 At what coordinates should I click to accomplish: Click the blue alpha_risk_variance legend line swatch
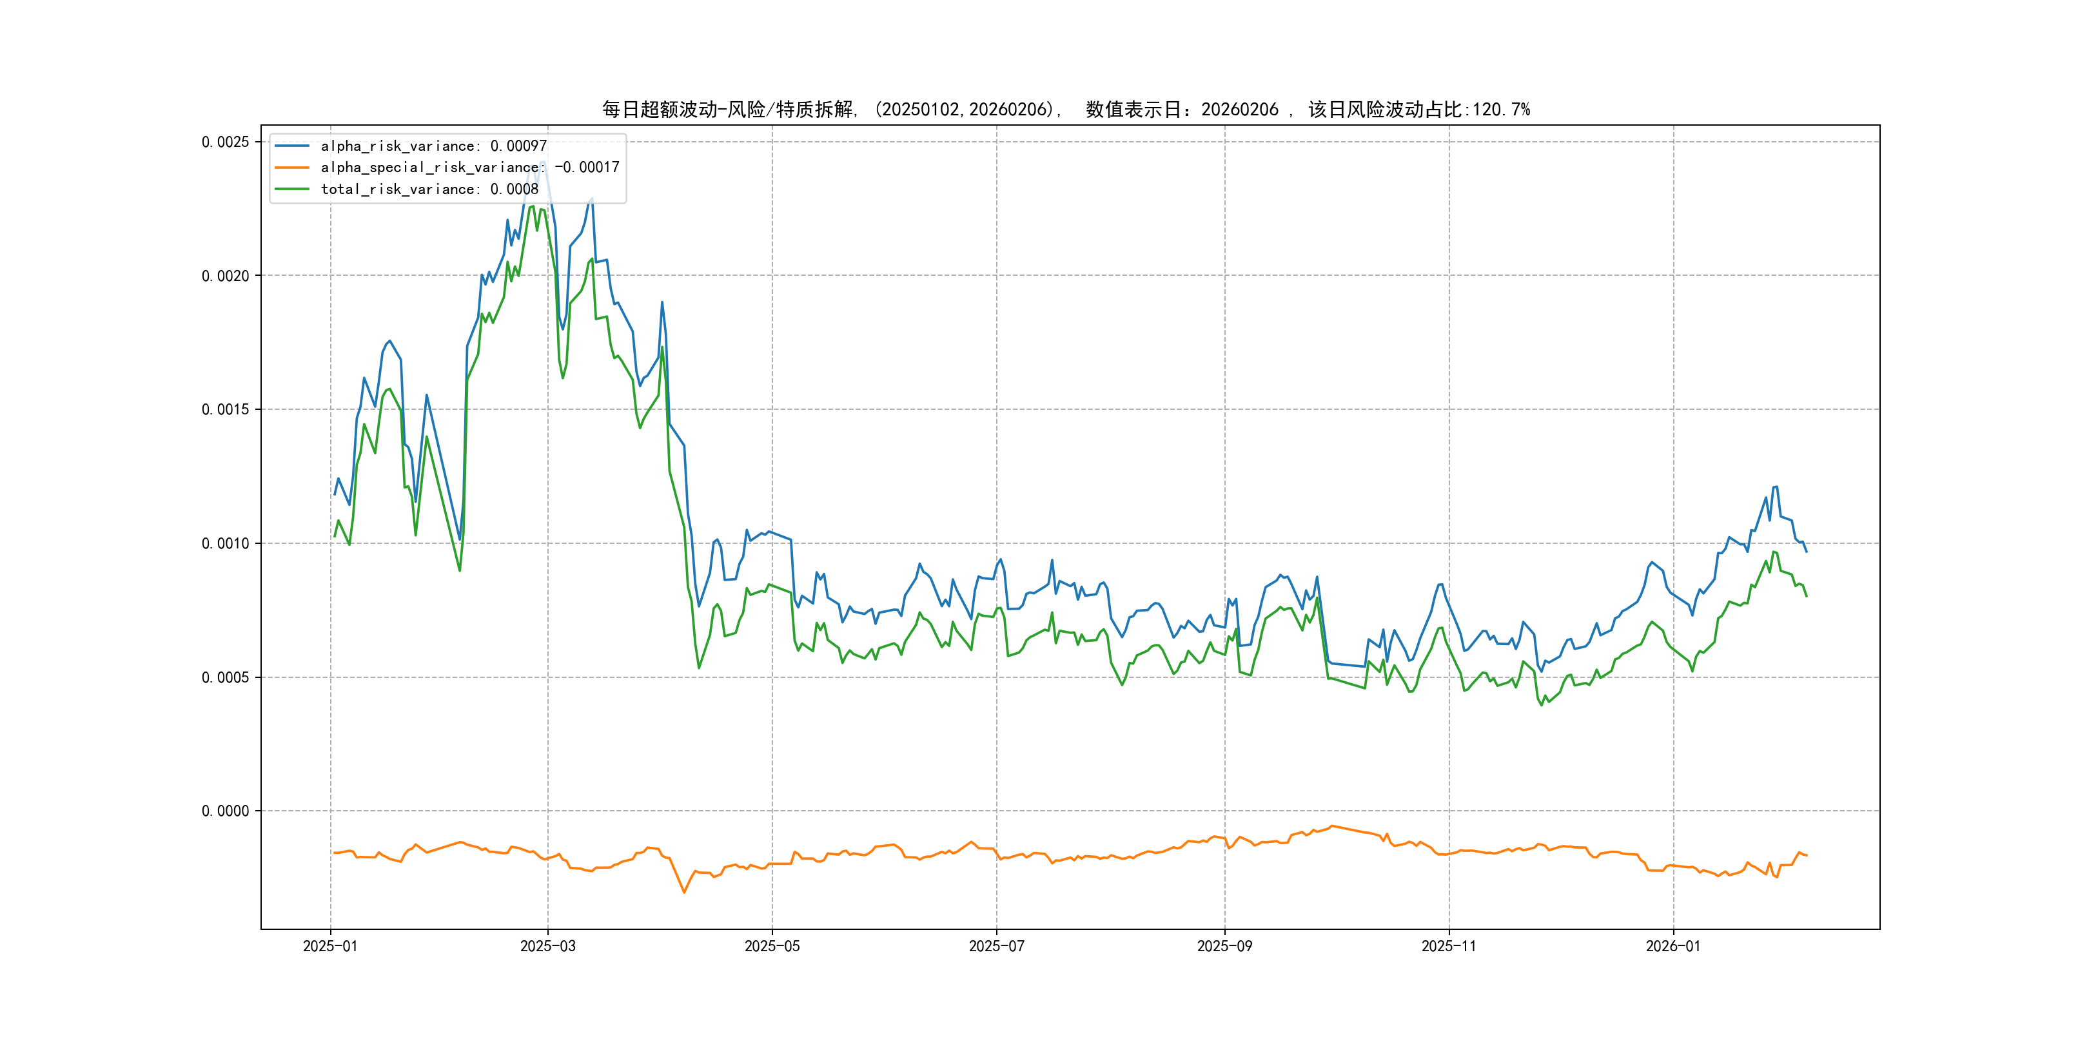(x=292, y=146)
